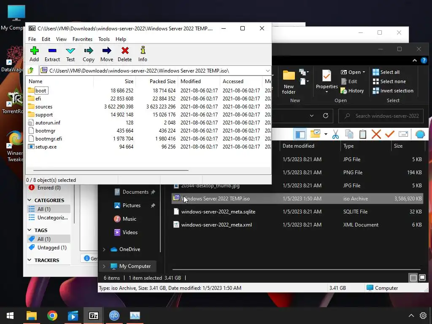The image size is (432, 324).
Task: Sort Explorer files by Date modified column
Action: (310, 146)
